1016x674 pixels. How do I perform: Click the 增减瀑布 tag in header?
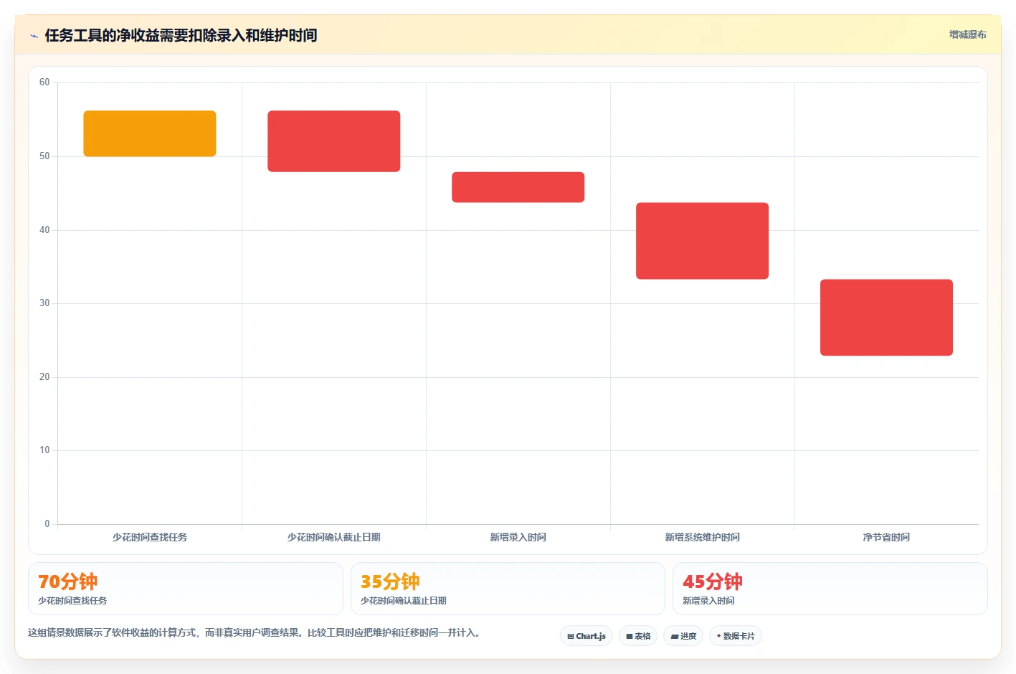[967, 34]
